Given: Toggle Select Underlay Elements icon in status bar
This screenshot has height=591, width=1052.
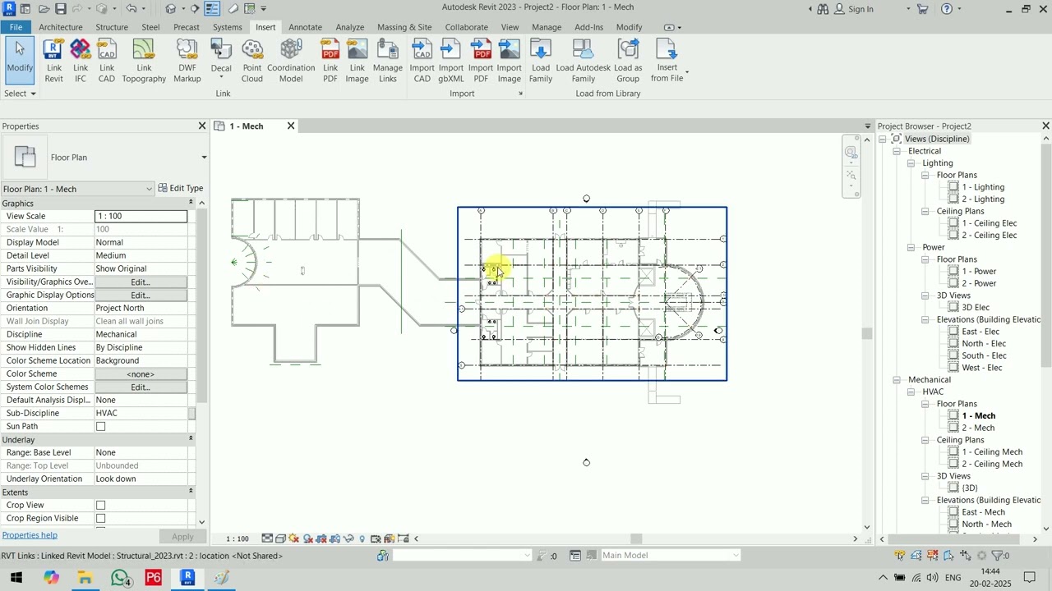Looking at the screenshot, I should 917,556.
